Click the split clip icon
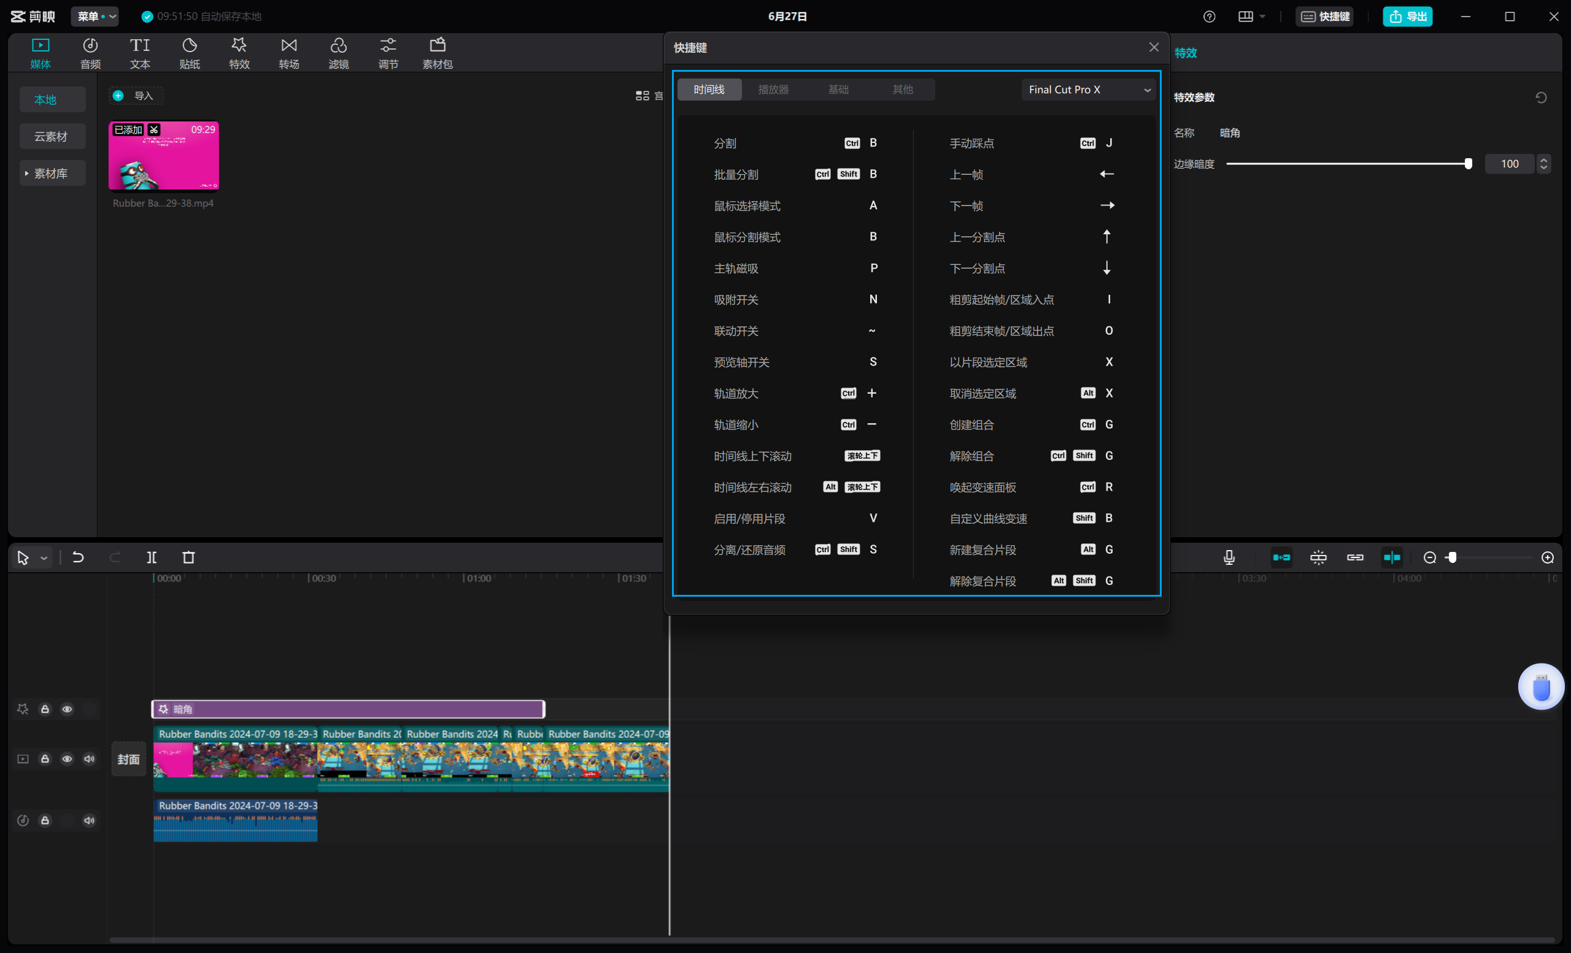Screen dimensions: 1571x953 tap(152, 557)
